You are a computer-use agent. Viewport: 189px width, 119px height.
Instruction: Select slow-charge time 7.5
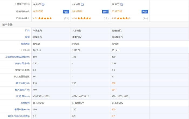(x=35, y=70)
